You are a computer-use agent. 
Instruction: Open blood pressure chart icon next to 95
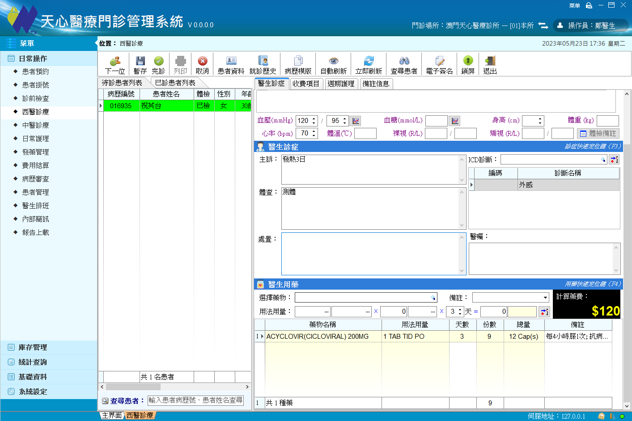356,121
